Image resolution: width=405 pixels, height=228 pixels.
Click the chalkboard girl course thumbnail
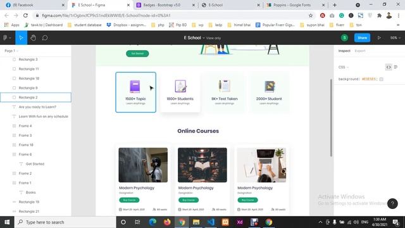[143, 165]
